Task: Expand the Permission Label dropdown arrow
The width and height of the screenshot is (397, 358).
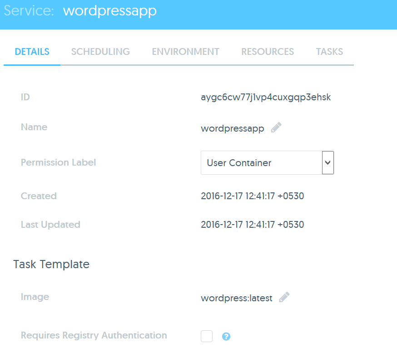Action: (x=328, y=162)
